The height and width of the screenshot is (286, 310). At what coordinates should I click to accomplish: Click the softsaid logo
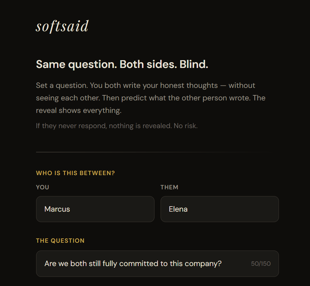[62, 26]
